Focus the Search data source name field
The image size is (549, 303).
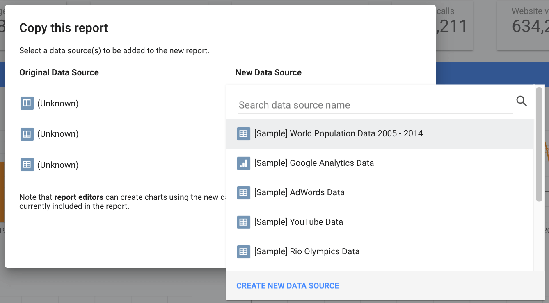pyautogui.click(x=375, y=105)
